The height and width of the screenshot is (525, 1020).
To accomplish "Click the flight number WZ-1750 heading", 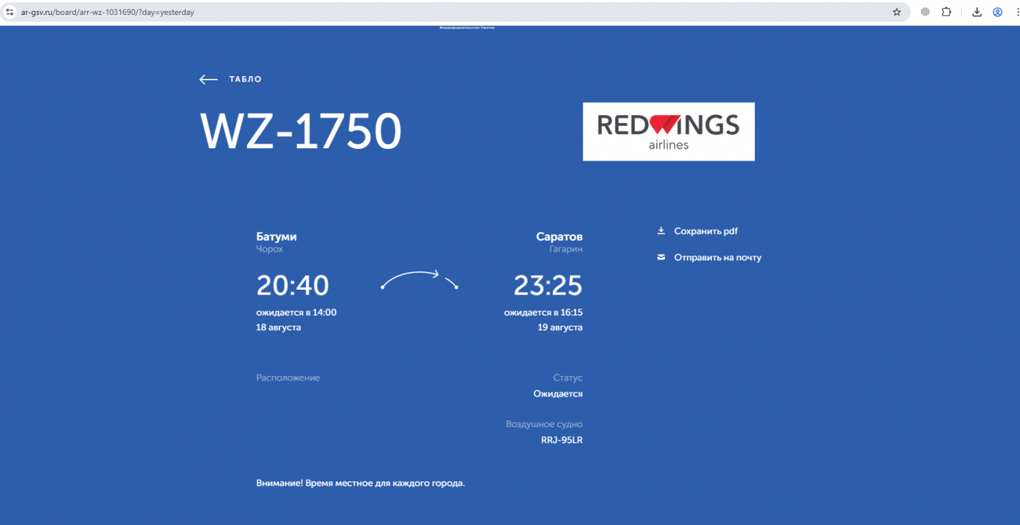I will (x=301, y=131).
